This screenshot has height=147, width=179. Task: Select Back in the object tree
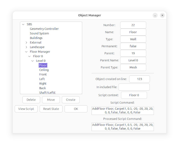tap(42, 88)
